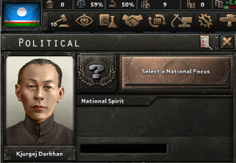Open the Diplomacy handshake icon
The height and width of the screenshot is (163, 236).
click(133, 21)
